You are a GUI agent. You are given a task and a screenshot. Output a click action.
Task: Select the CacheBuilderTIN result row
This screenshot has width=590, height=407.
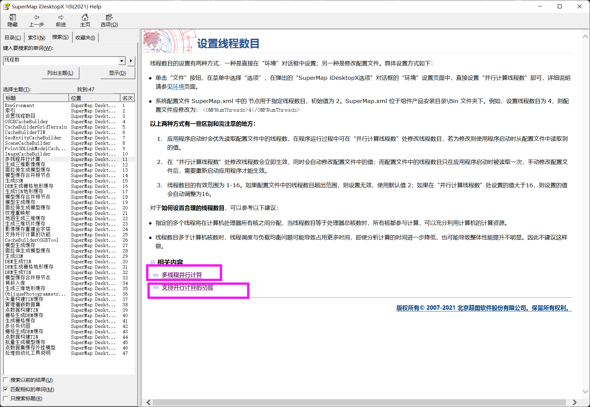(69, 132)
